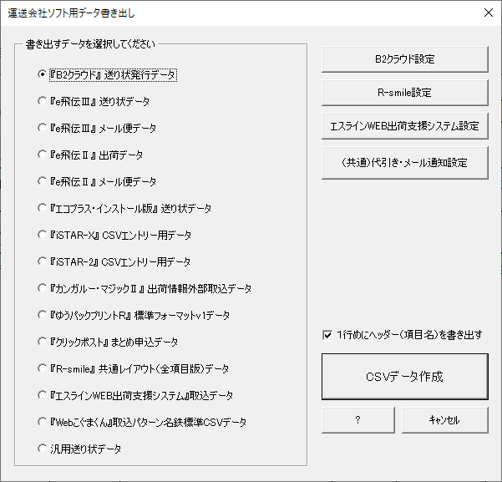The width and height of the screenshot is (502, 482).
Task: Click the キャンセル button
Action: click(x=444, y=420)
